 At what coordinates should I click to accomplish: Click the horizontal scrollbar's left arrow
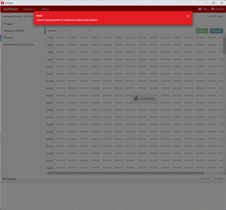[x=46, y=173]
